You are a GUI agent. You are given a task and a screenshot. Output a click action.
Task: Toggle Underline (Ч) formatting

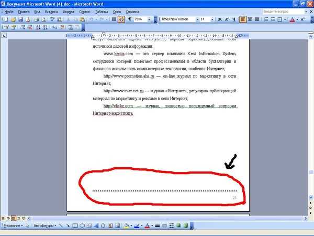tap(234, 19)
